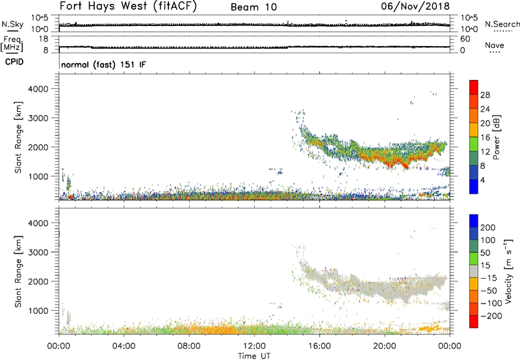The height and width of the screenshot is (360, 520).
Task: Click the power panel 'Slant Range [km]' label
Action: point(18,137)
